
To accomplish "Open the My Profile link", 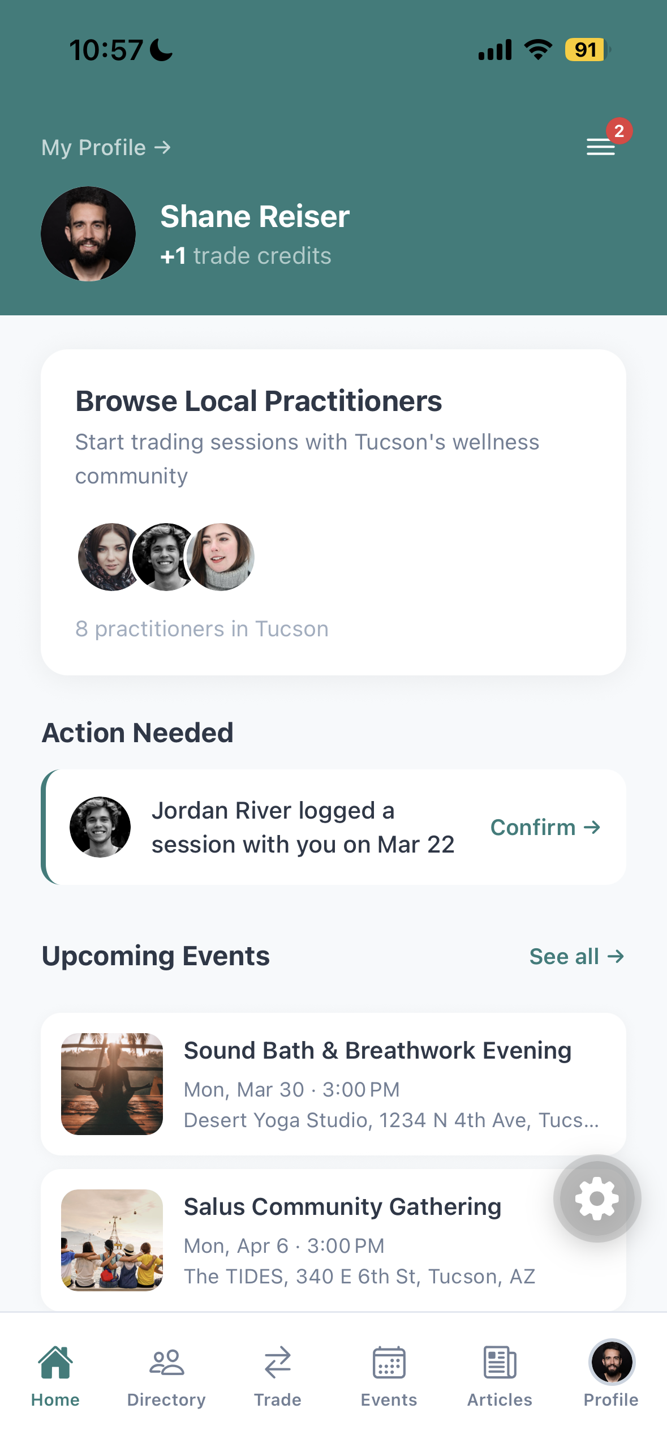I will click(106, 148).
